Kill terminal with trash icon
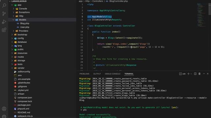Viewport: 211px width, 118px height. point(199,74)
